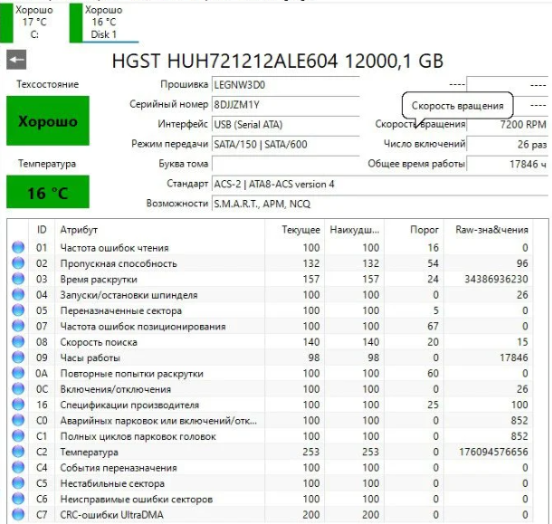Click the transfer mode field SATA/150 | SATA/600
Image resolution: width=552 pixels, height=524 pixels.
pyautogui.click(x=286, y=144)
